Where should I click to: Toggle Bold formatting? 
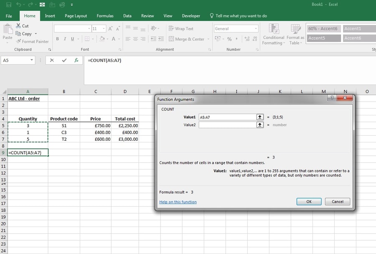[58, 39]
